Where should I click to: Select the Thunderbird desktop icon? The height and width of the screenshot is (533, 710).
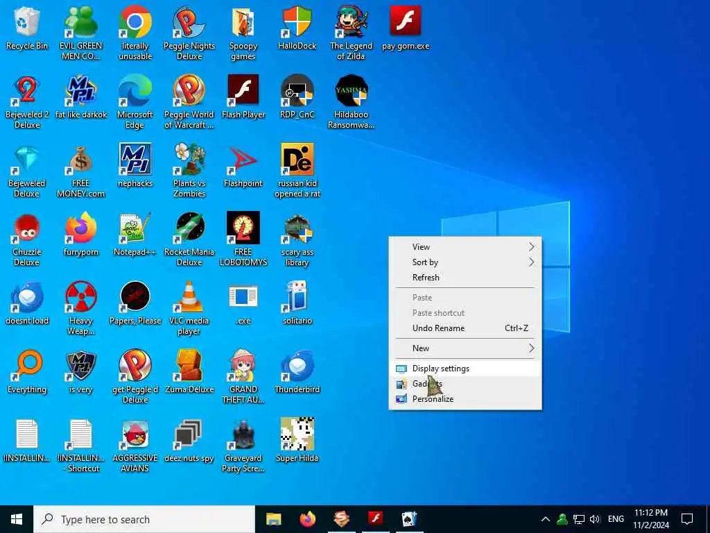(x=297, y=373)
